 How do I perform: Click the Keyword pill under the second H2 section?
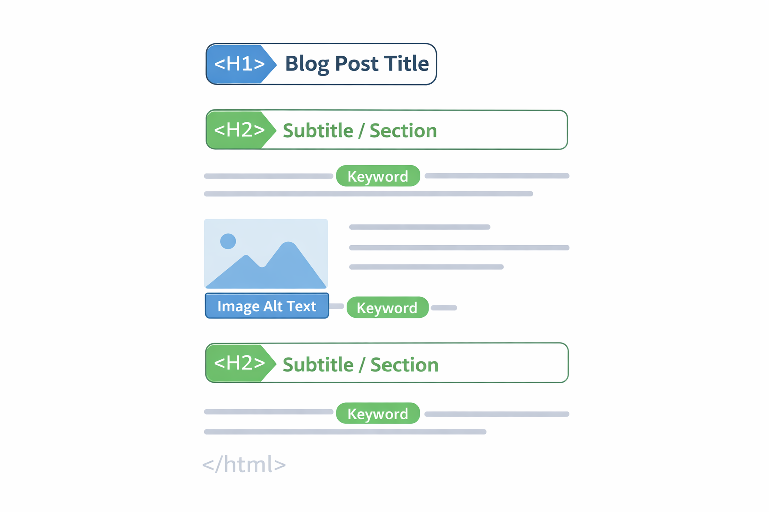(x=377, y=414)
